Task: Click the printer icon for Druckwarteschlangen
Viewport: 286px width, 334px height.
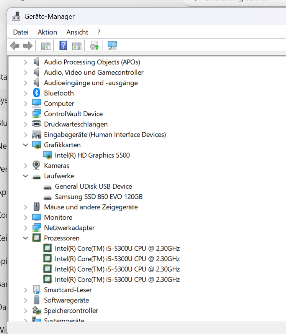Action: tap(37, 124)
